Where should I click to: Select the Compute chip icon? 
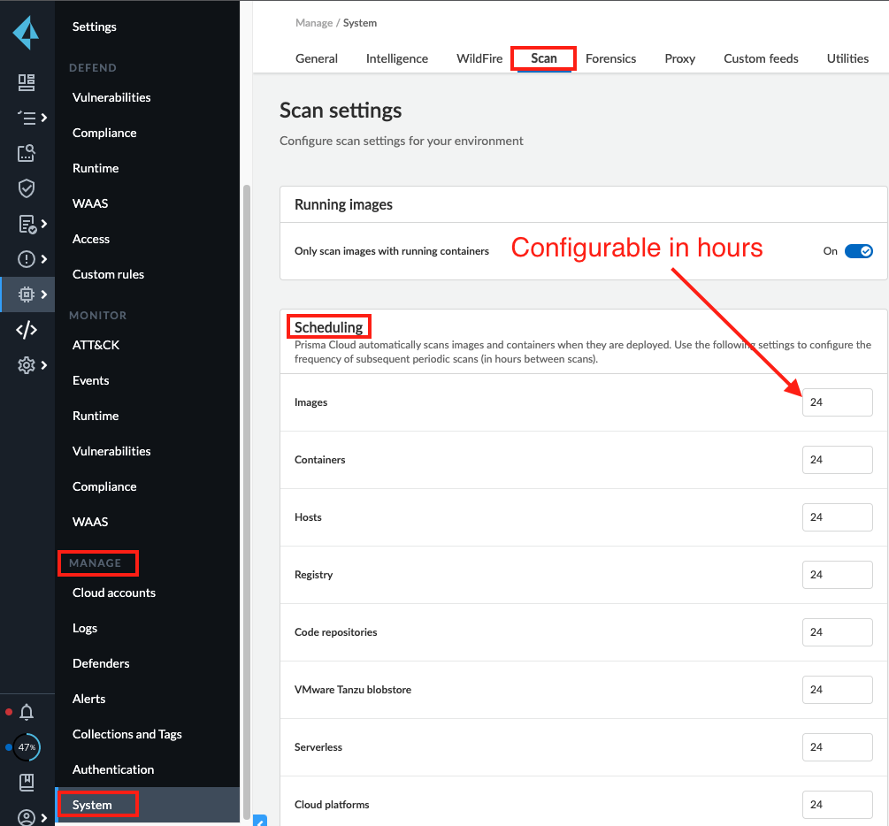pyautogui.click(x=27, y=294)
